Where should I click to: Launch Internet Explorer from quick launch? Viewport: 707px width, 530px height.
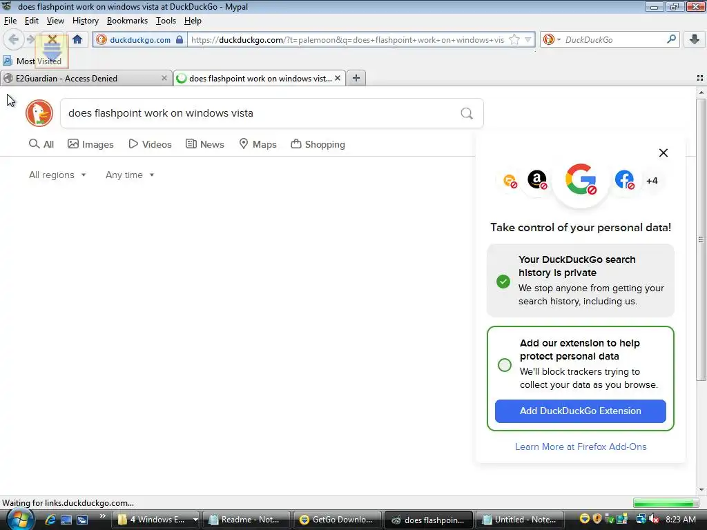[50, 520]
